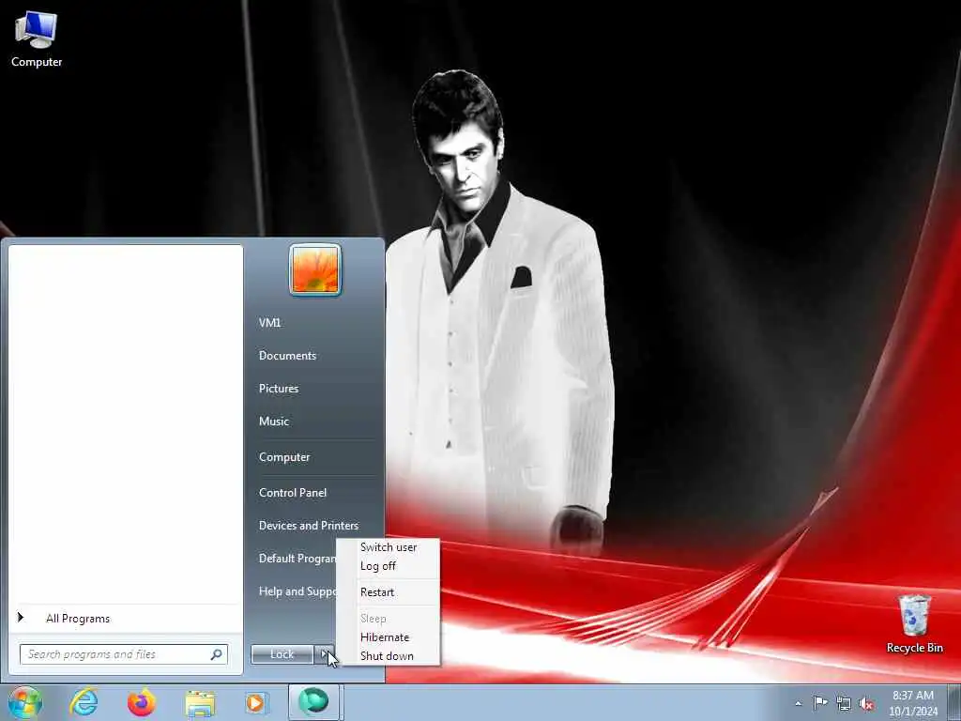Click the user account flower picture
The width and height of the screenshot is (961, 721).
coord(315,269)
